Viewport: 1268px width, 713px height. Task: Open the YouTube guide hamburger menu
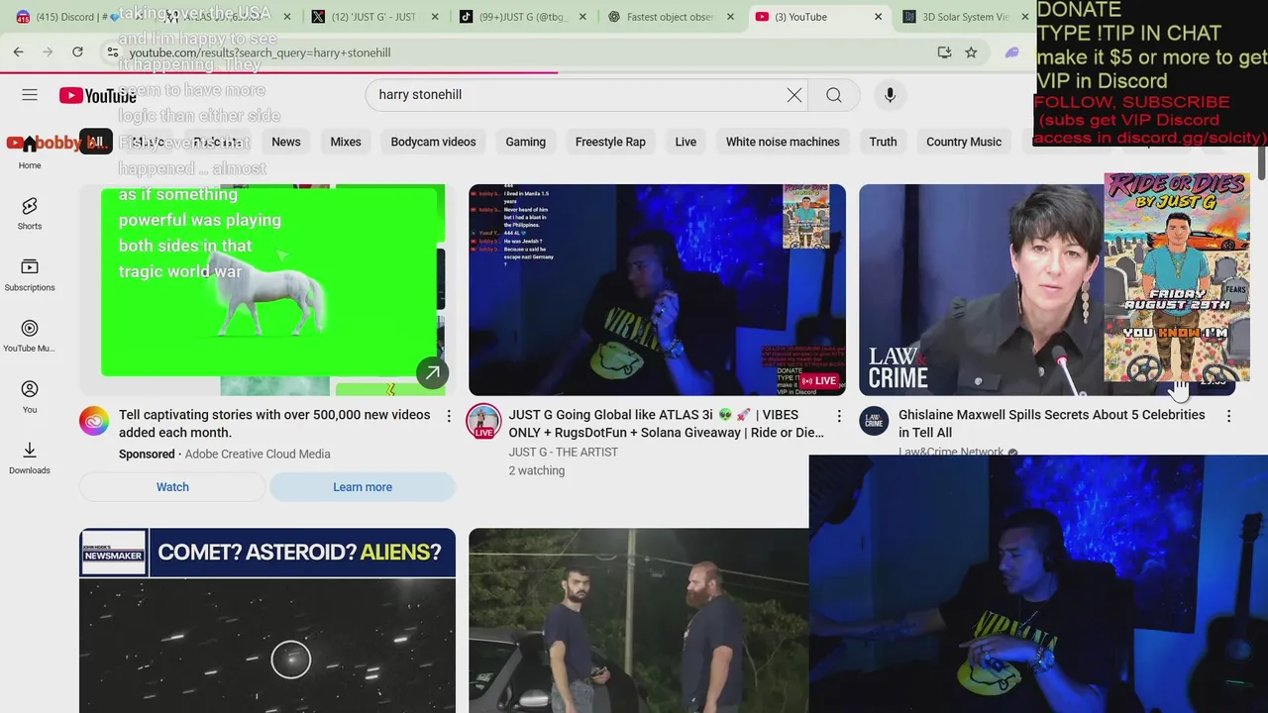[30, 95]
